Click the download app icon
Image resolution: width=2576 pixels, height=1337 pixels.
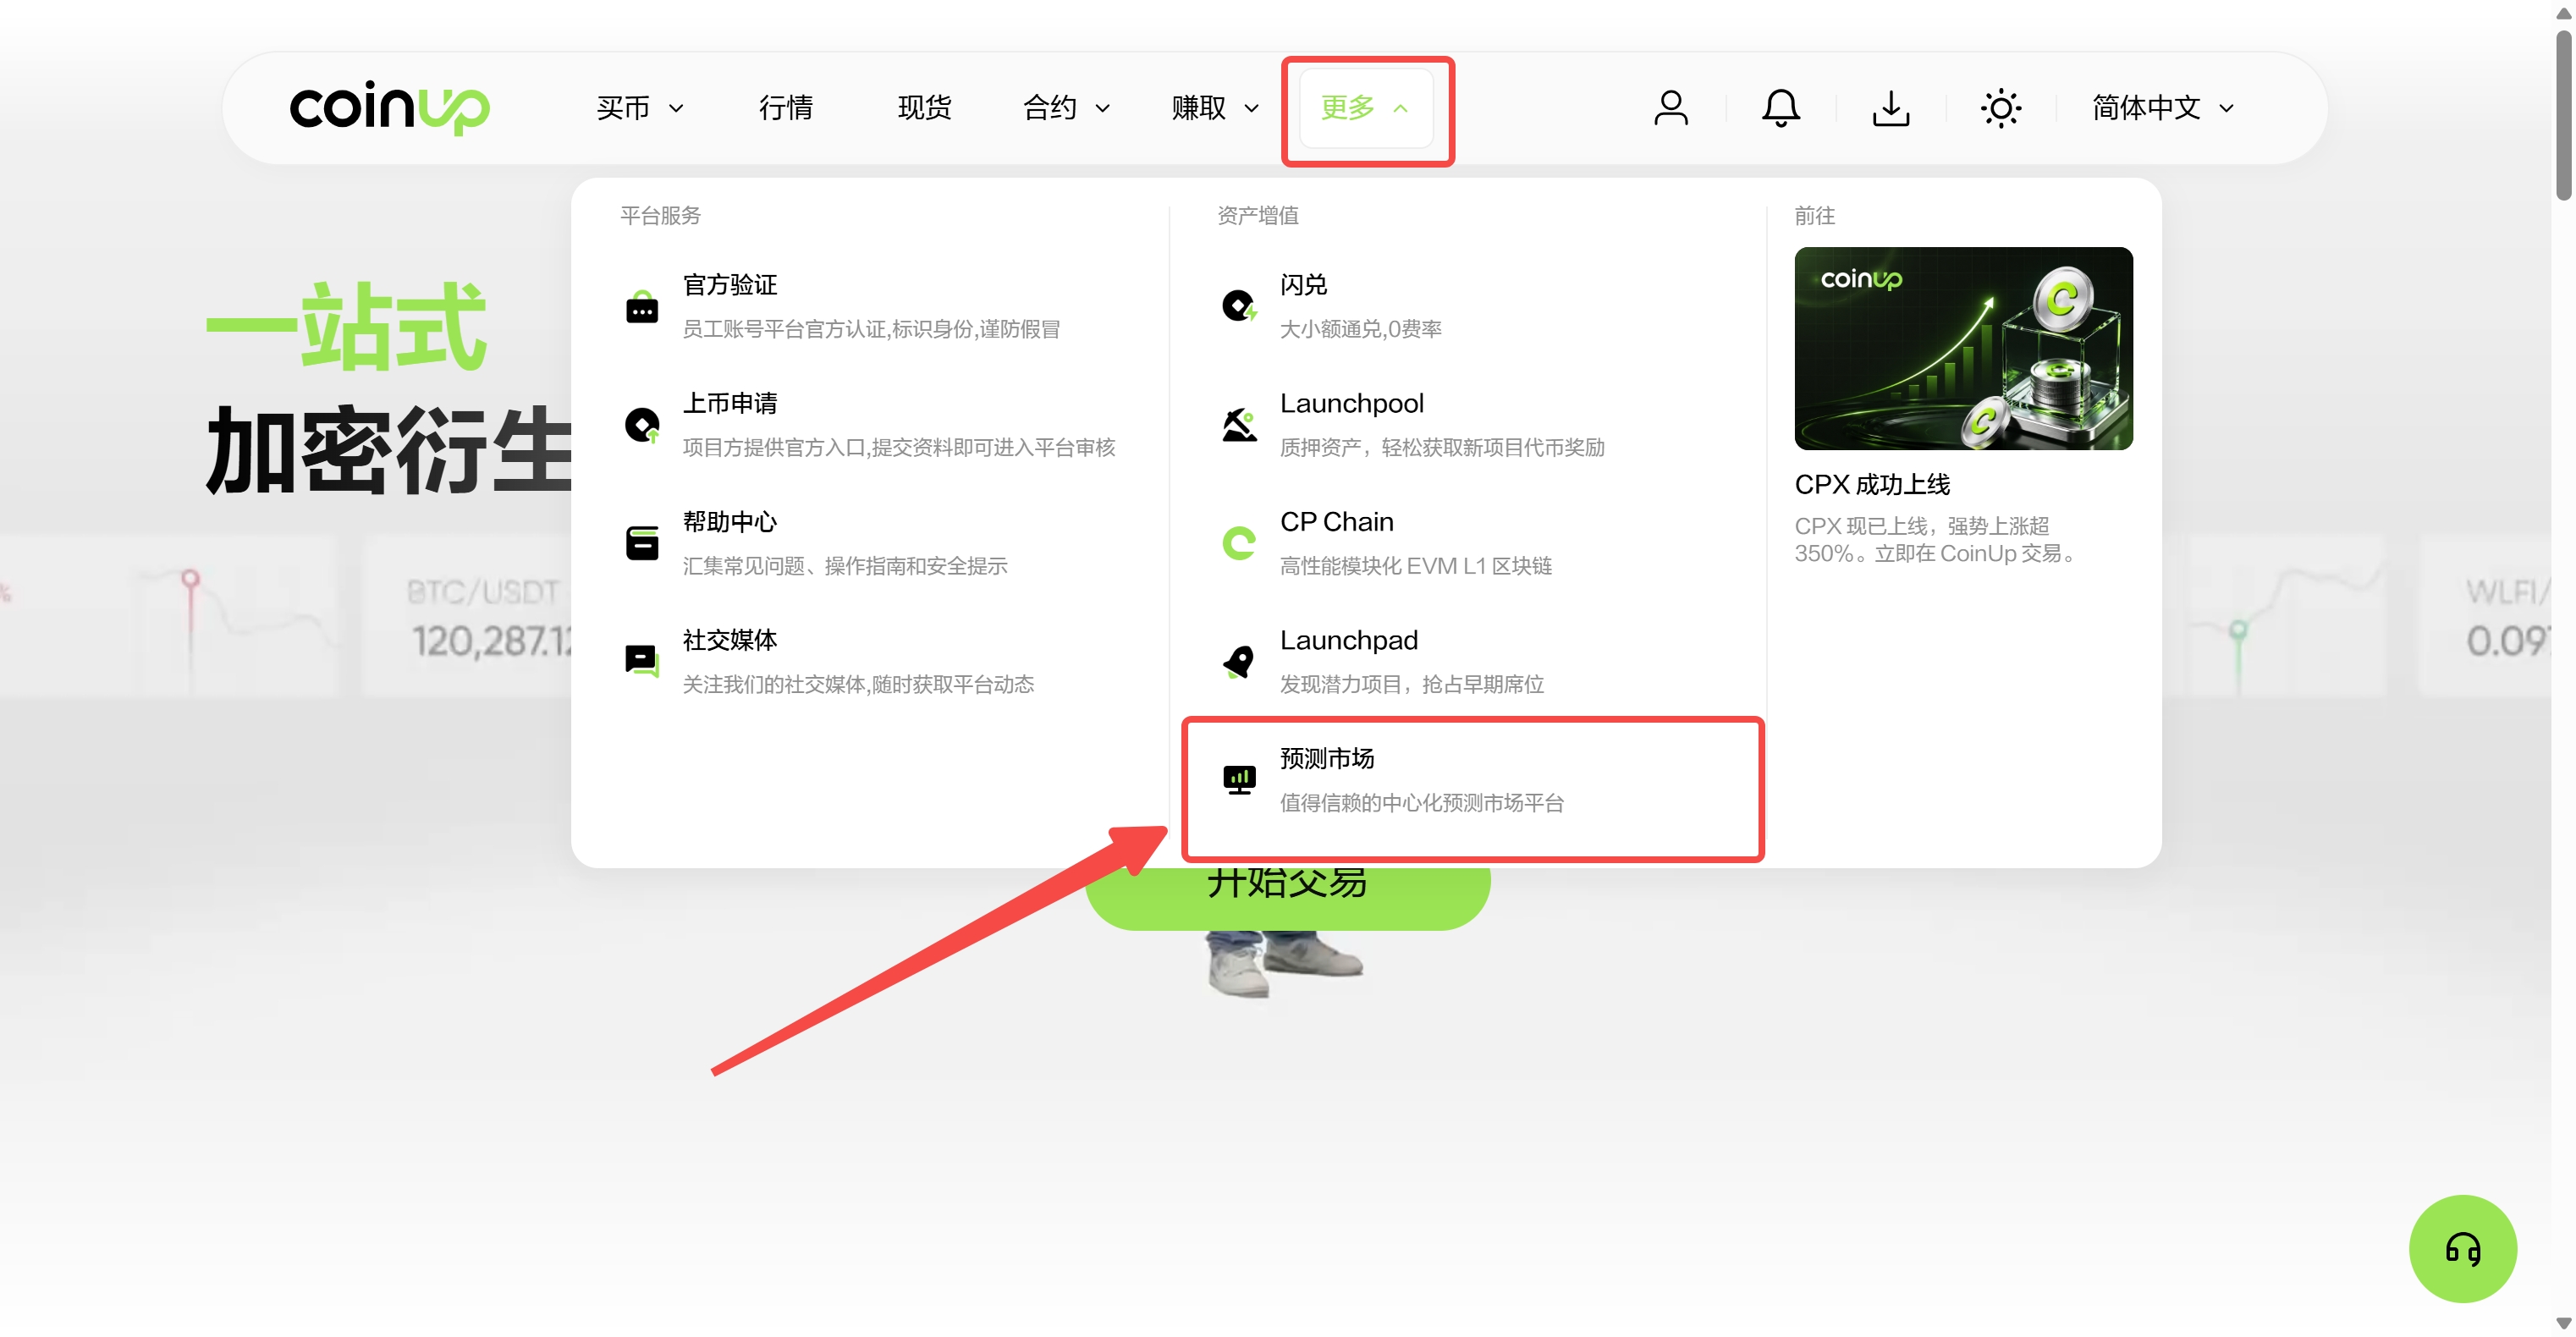point(1890,108)
